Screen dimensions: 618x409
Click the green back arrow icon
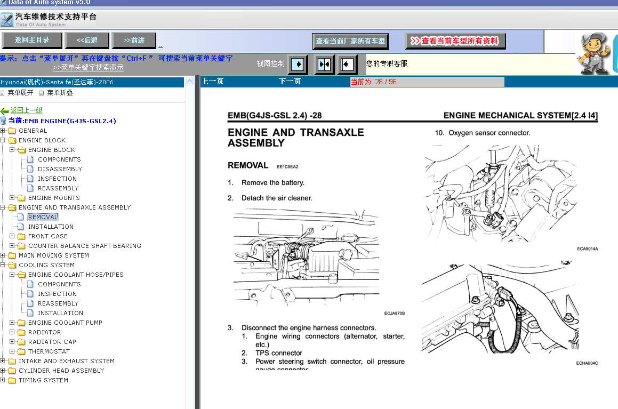coord(4,111)
